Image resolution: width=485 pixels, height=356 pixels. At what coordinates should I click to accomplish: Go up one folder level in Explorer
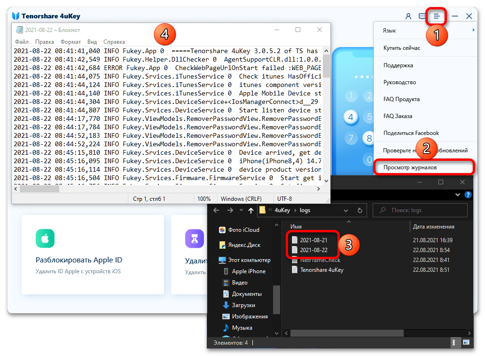(x=251, y=211)
